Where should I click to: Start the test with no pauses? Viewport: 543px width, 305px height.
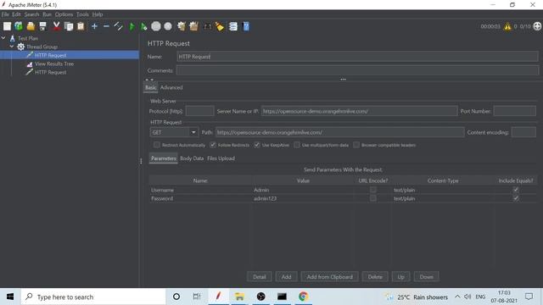143,26
